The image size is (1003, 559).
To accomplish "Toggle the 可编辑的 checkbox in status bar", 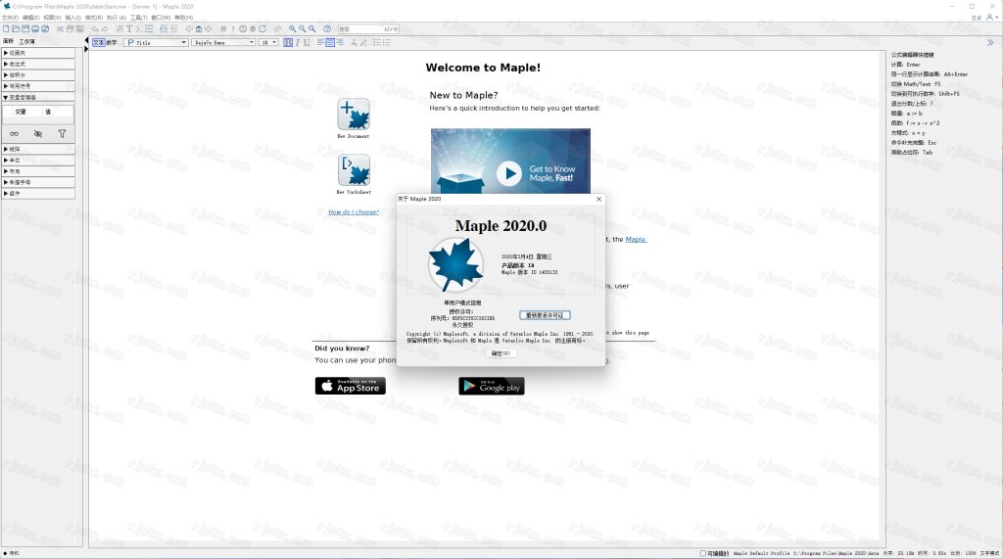I will point(703,553).
